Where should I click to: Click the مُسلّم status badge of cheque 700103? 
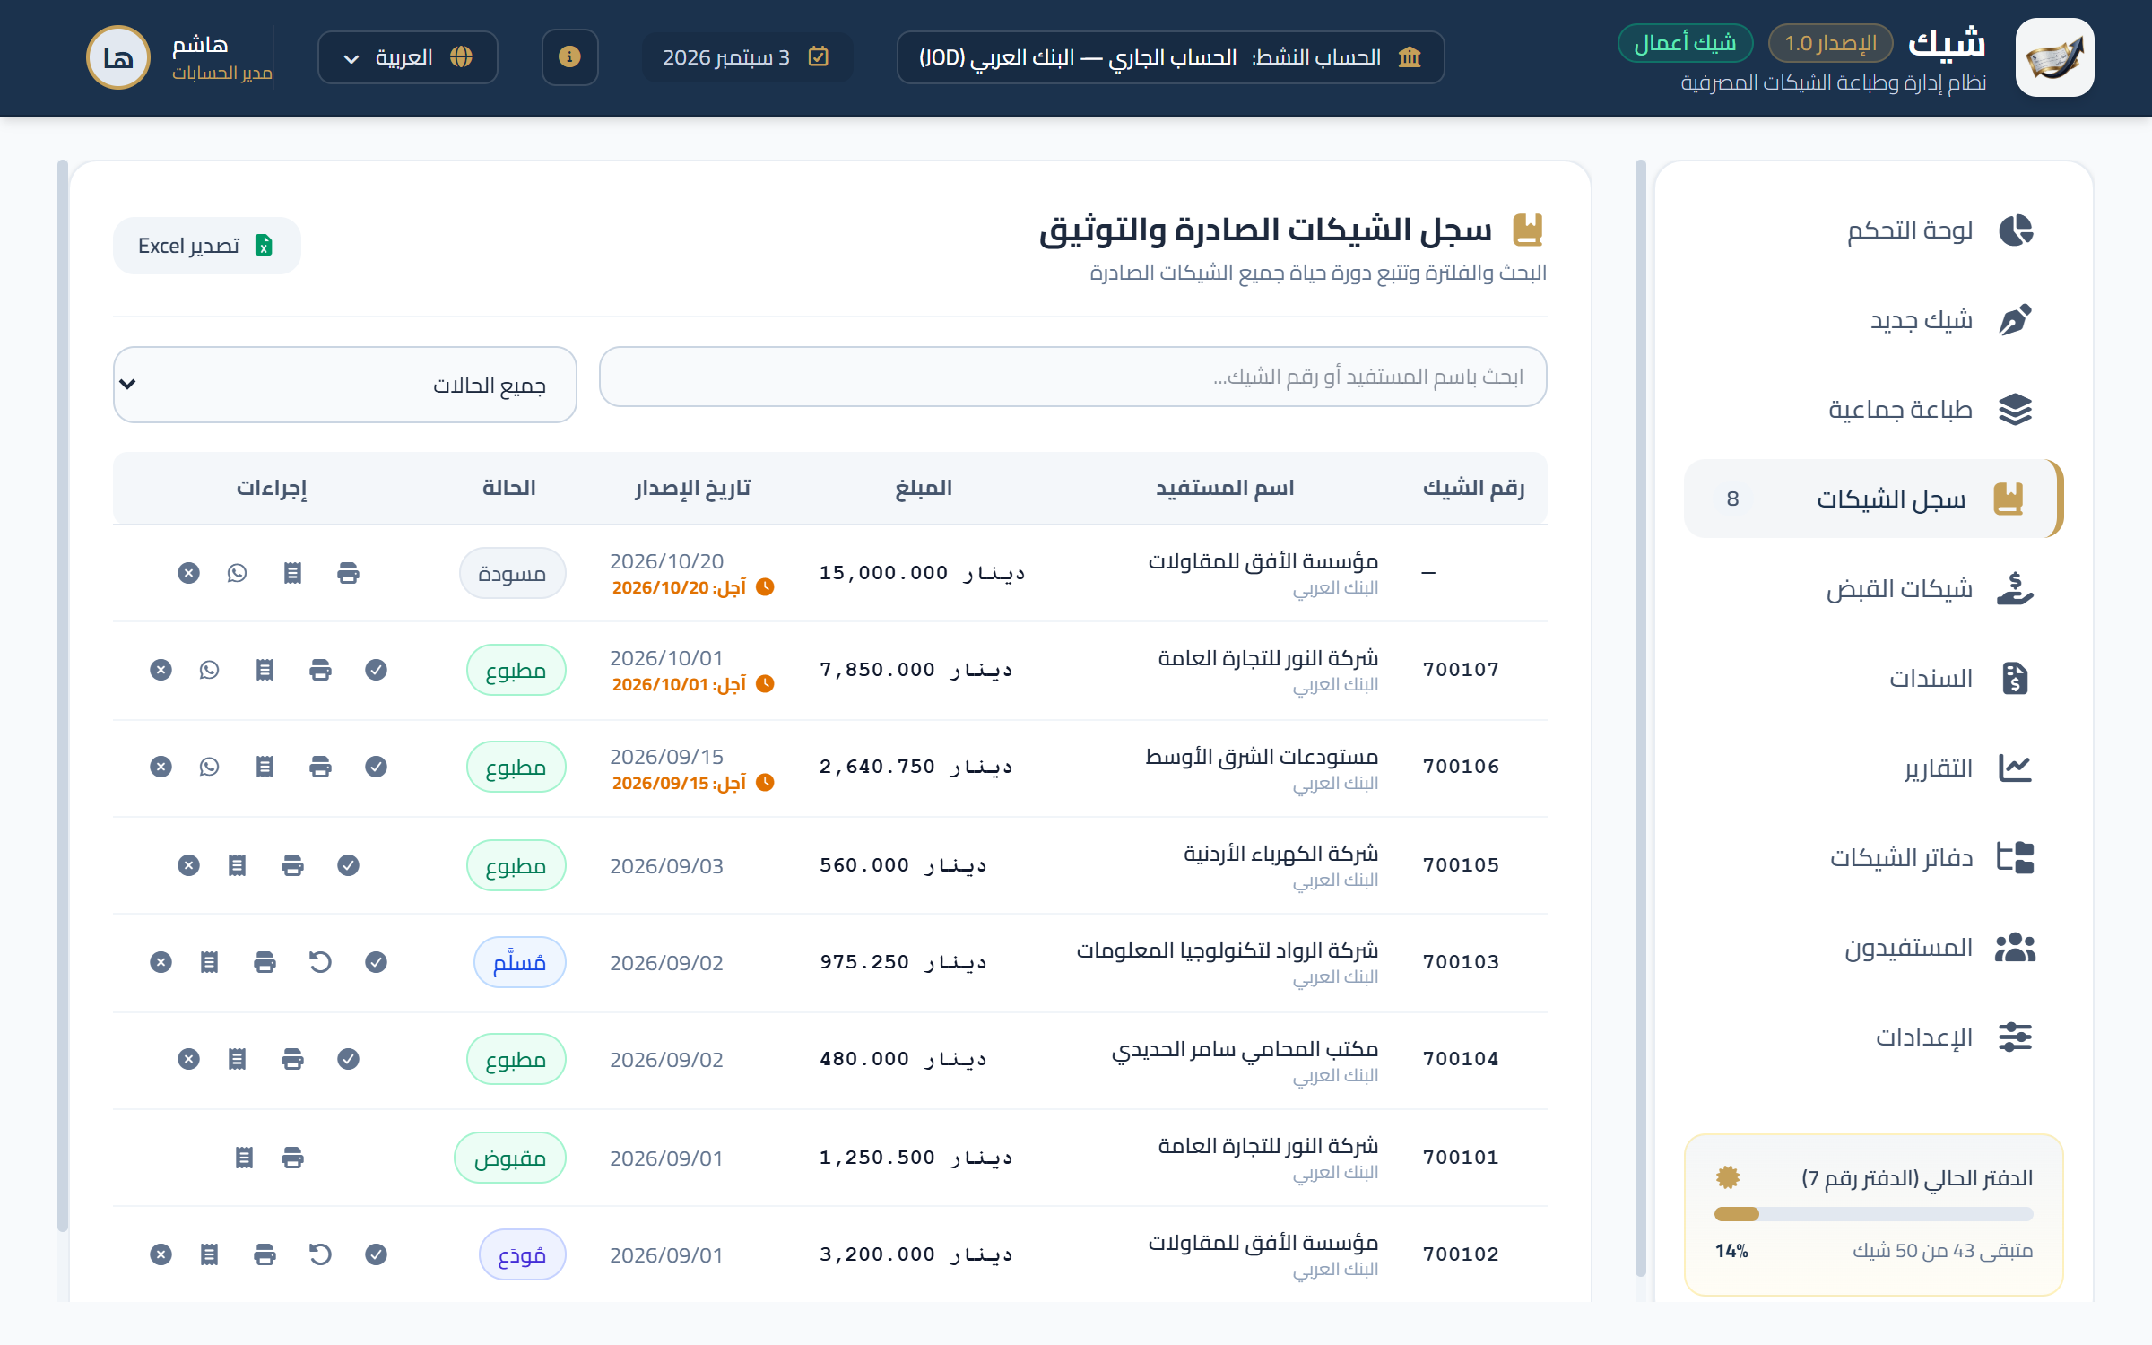(519, 962)
